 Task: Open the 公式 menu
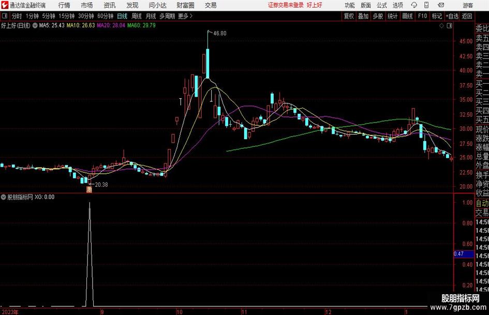(x=382, y=5)
